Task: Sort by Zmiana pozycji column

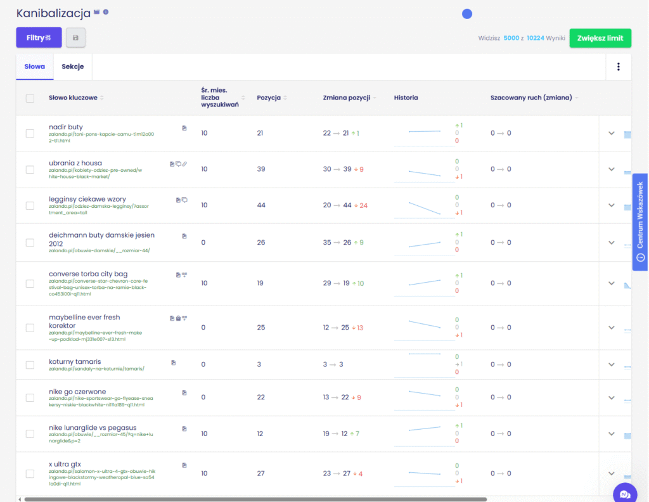Action: (349, 98)
